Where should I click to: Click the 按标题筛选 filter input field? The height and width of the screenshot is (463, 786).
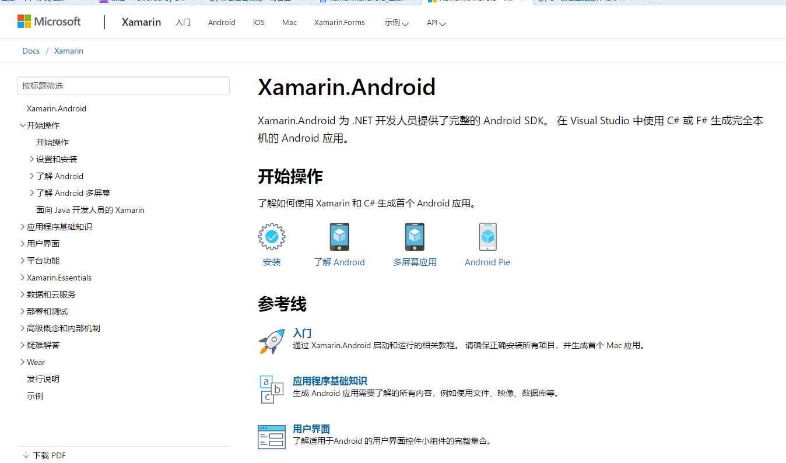click(124, 86)
